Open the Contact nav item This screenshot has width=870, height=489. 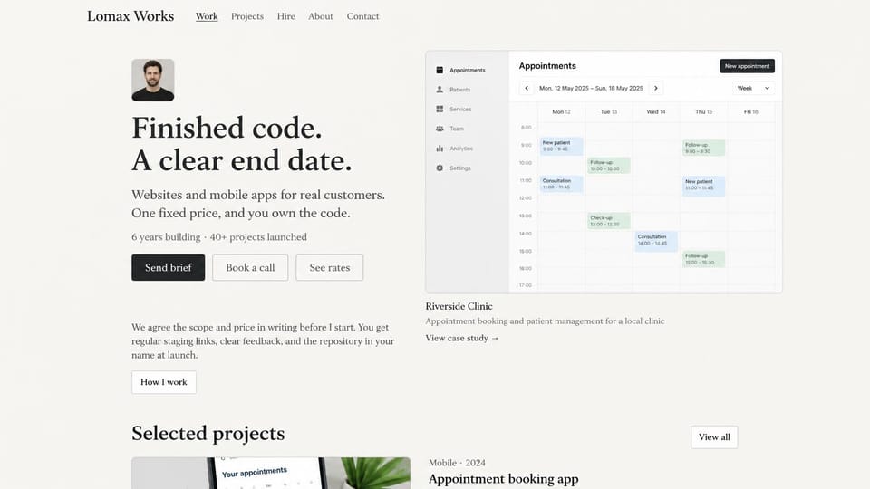[x=362, y=16]
